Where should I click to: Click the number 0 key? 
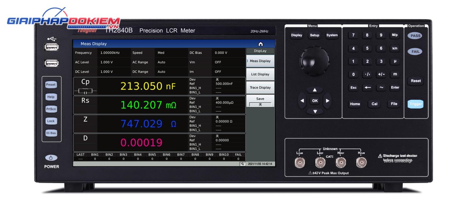coord(353,74)
